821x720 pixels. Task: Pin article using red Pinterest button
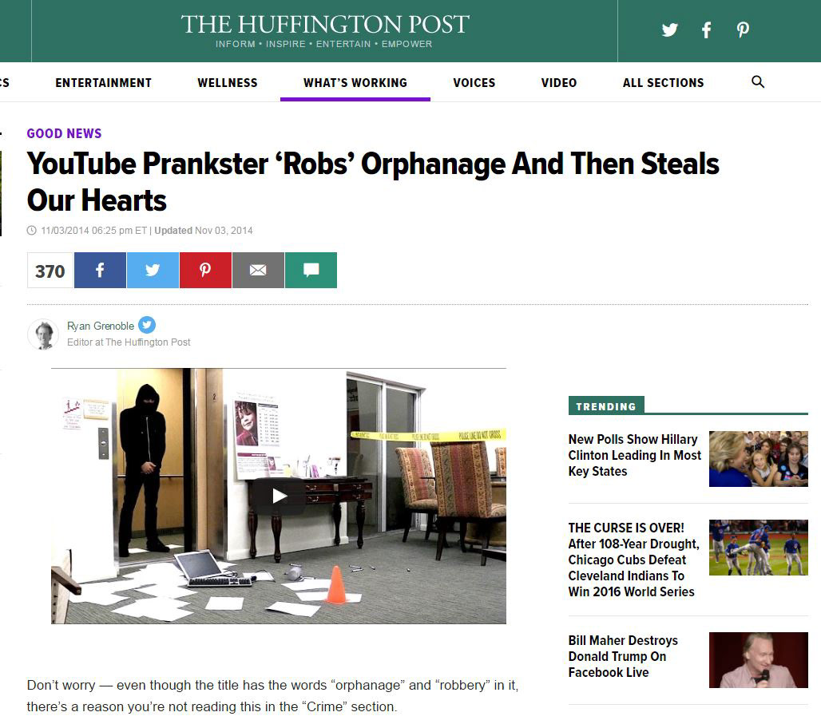click(x=205, y=270)
